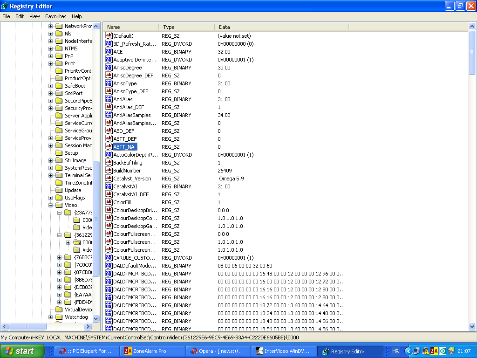Expand the Terminal Server tree node
This screenshot has width=477, height=358.
tap(50, 175)
